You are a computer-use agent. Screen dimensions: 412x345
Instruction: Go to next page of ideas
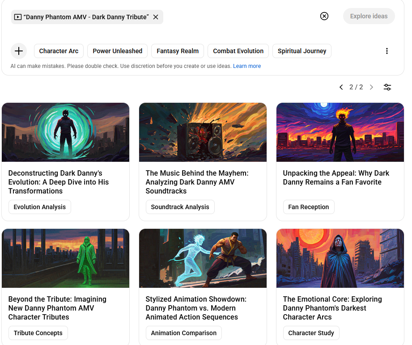coord(371,87)
